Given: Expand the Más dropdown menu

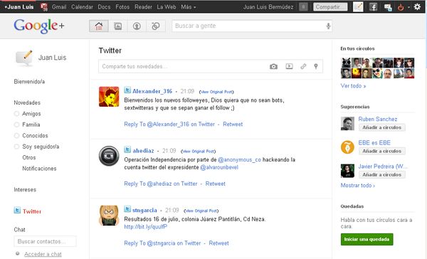Looking at the screenshot, I should point(189,7).
